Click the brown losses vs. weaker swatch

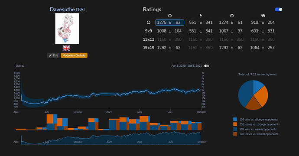[x=235, y=134]
